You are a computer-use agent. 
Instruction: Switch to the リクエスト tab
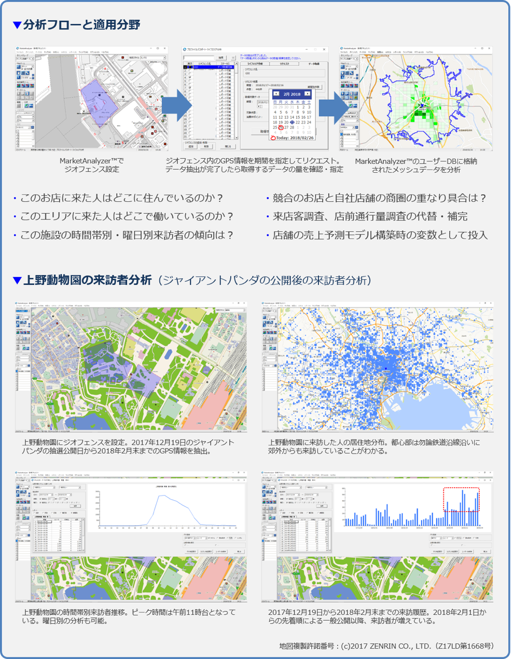(285, 64)
